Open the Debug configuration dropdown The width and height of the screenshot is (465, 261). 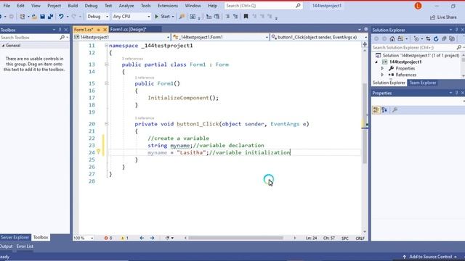click(x=97, y=17)
